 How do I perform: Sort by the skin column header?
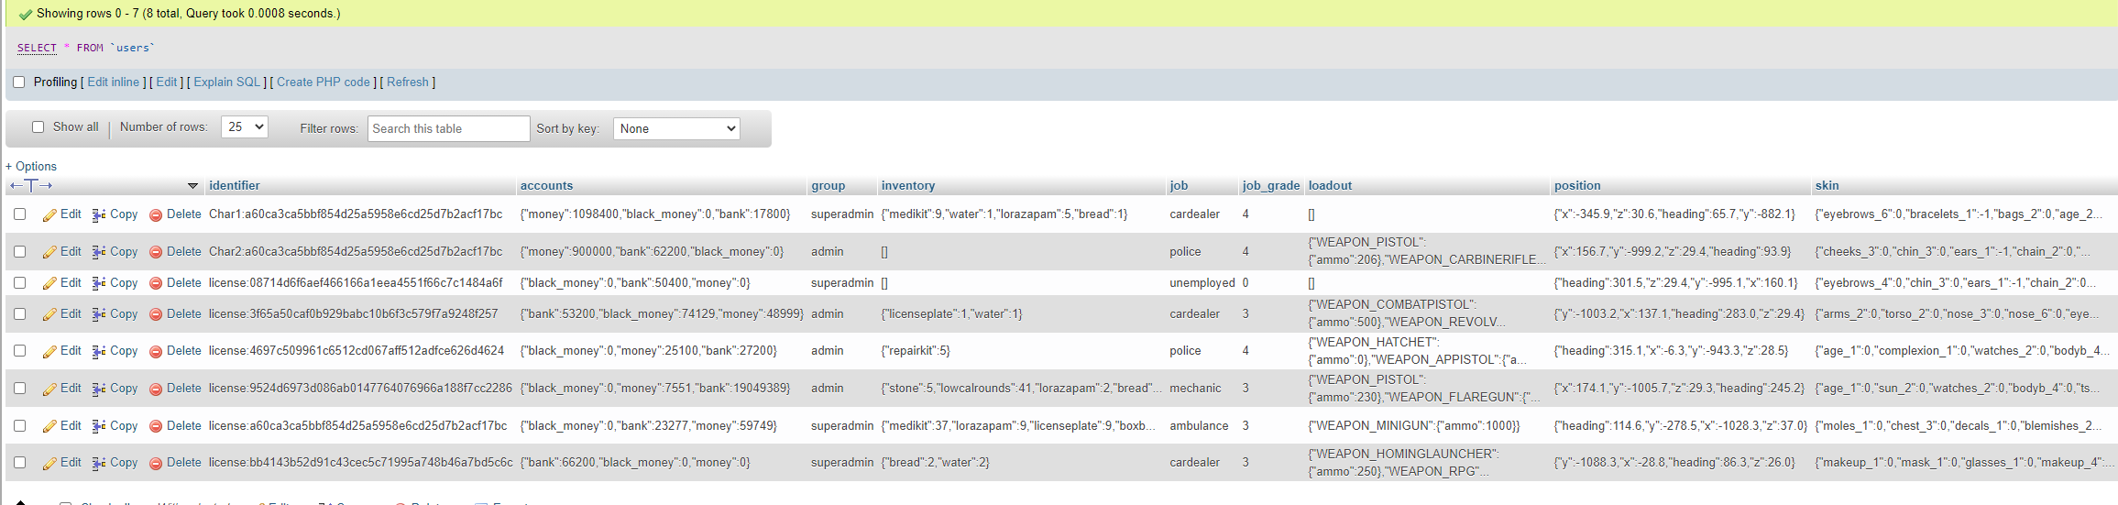(x=1827, y=186)
